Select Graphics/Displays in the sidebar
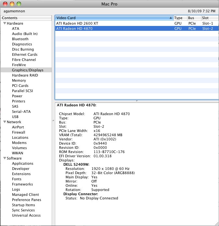 (28, 70)
